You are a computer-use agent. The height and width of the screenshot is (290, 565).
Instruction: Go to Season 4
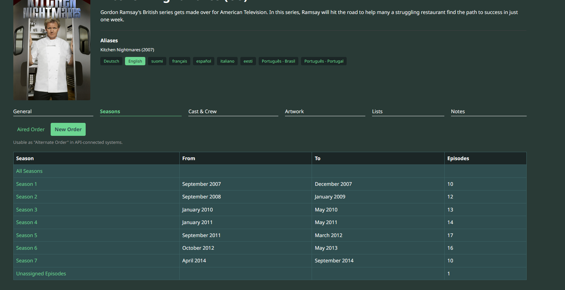27,222
